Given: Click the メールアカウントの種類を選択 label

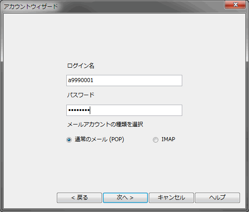Looking at the screenshot, I should 105,124.
